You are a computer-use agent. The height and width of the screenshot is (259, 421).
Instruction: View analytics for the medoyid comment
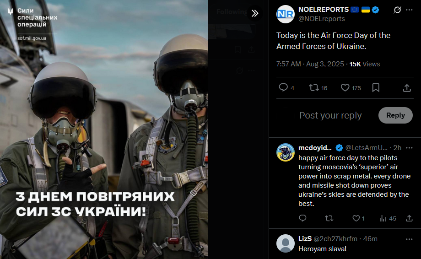click(x=388, y=218)
